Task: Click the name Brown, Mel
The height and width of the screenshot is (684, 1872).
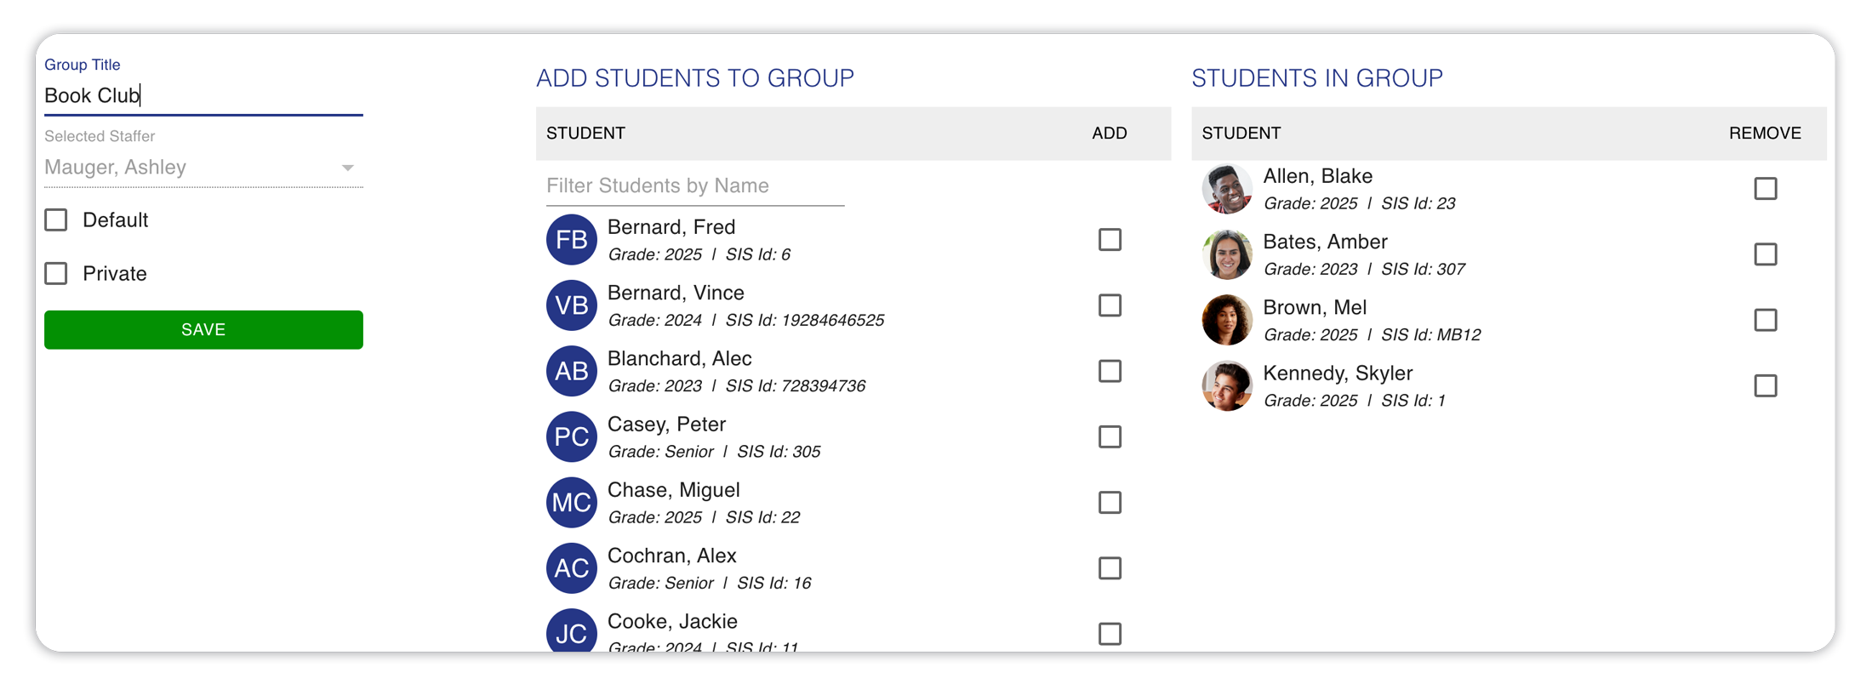Action: click(1315, 307)
